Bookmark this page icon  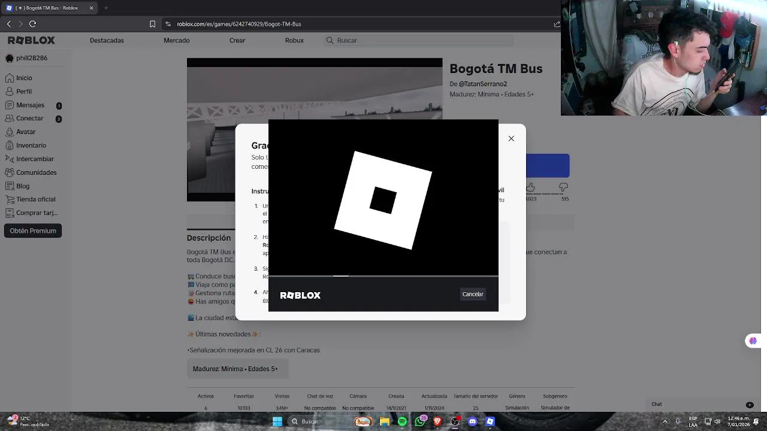[152, 24]
